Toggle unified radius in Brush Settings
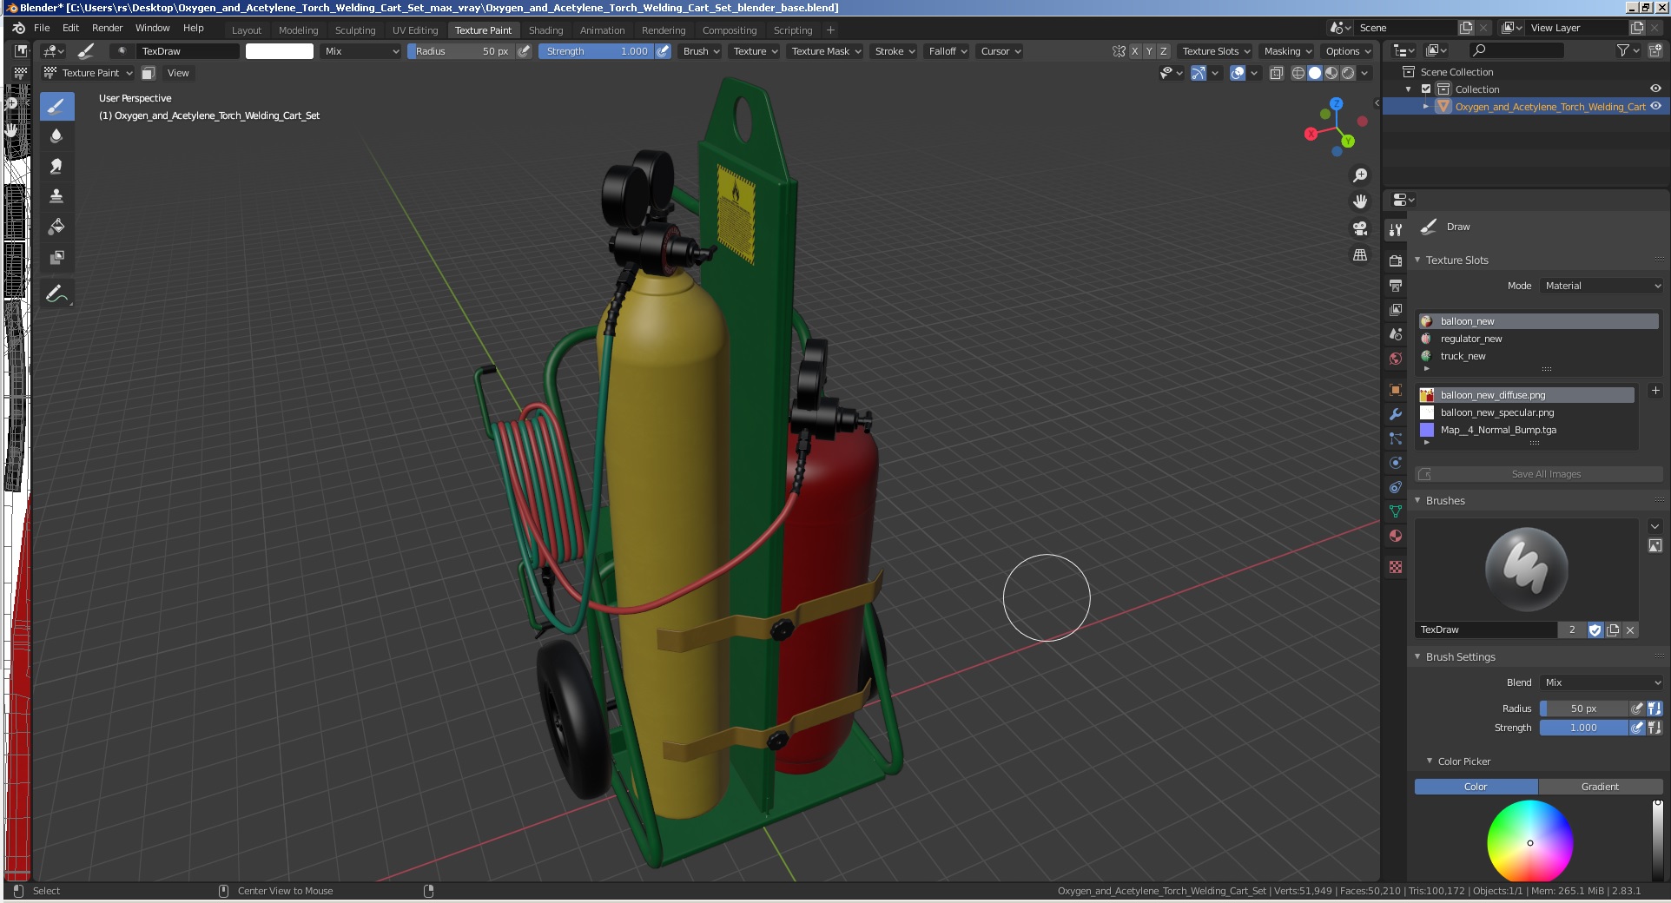The height and width of the screenshot is (903, 1671). 1654,709
